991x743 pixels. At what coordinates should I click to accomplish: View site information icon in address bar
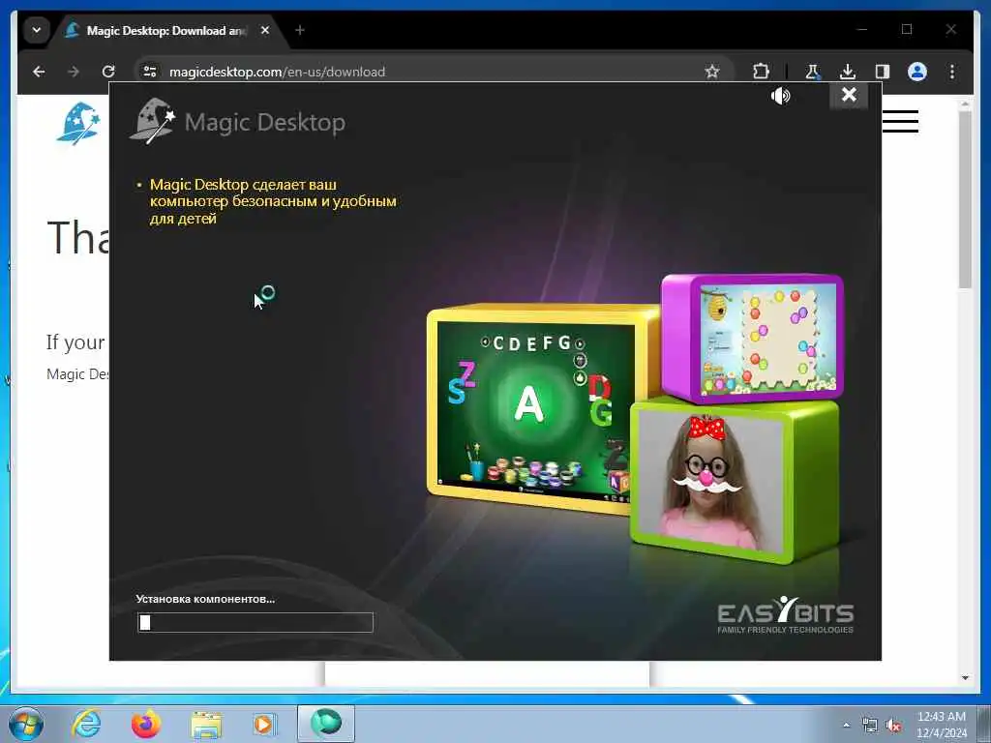pyautogui.click(x=150, y=72)
